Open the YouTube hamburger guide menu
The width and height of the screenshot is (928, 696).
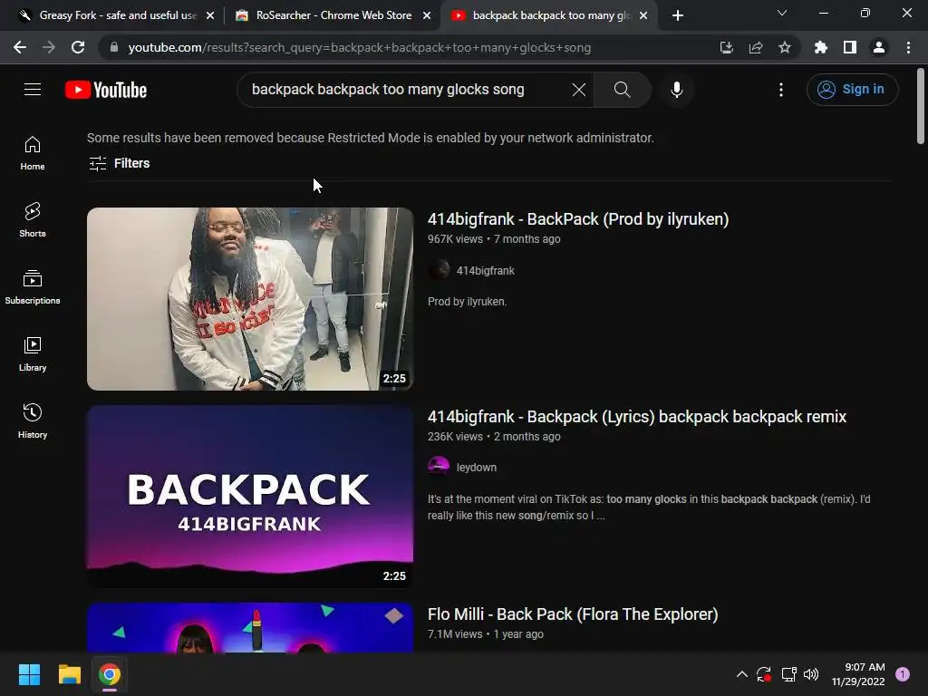33,90
